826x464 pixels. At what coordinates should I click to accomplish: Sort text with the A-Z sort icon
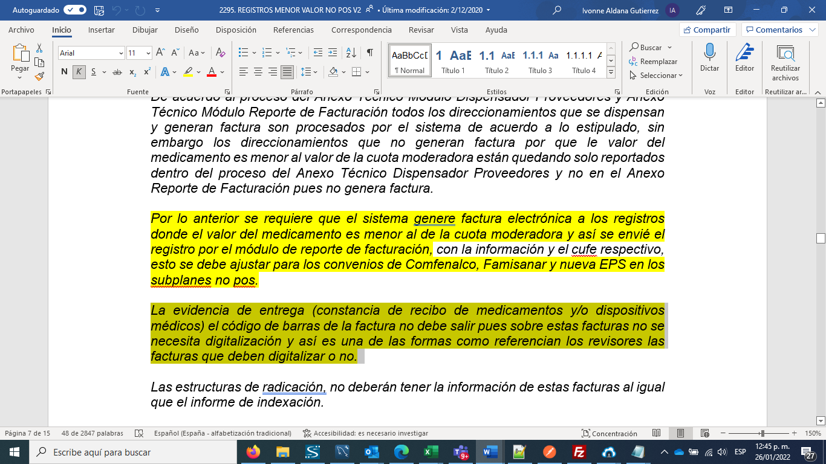pos(351,53)
